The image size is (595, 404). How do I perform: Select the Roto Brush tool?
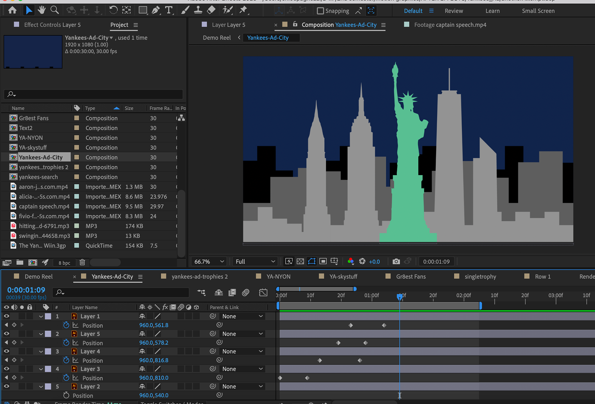(x=228, y=10)
